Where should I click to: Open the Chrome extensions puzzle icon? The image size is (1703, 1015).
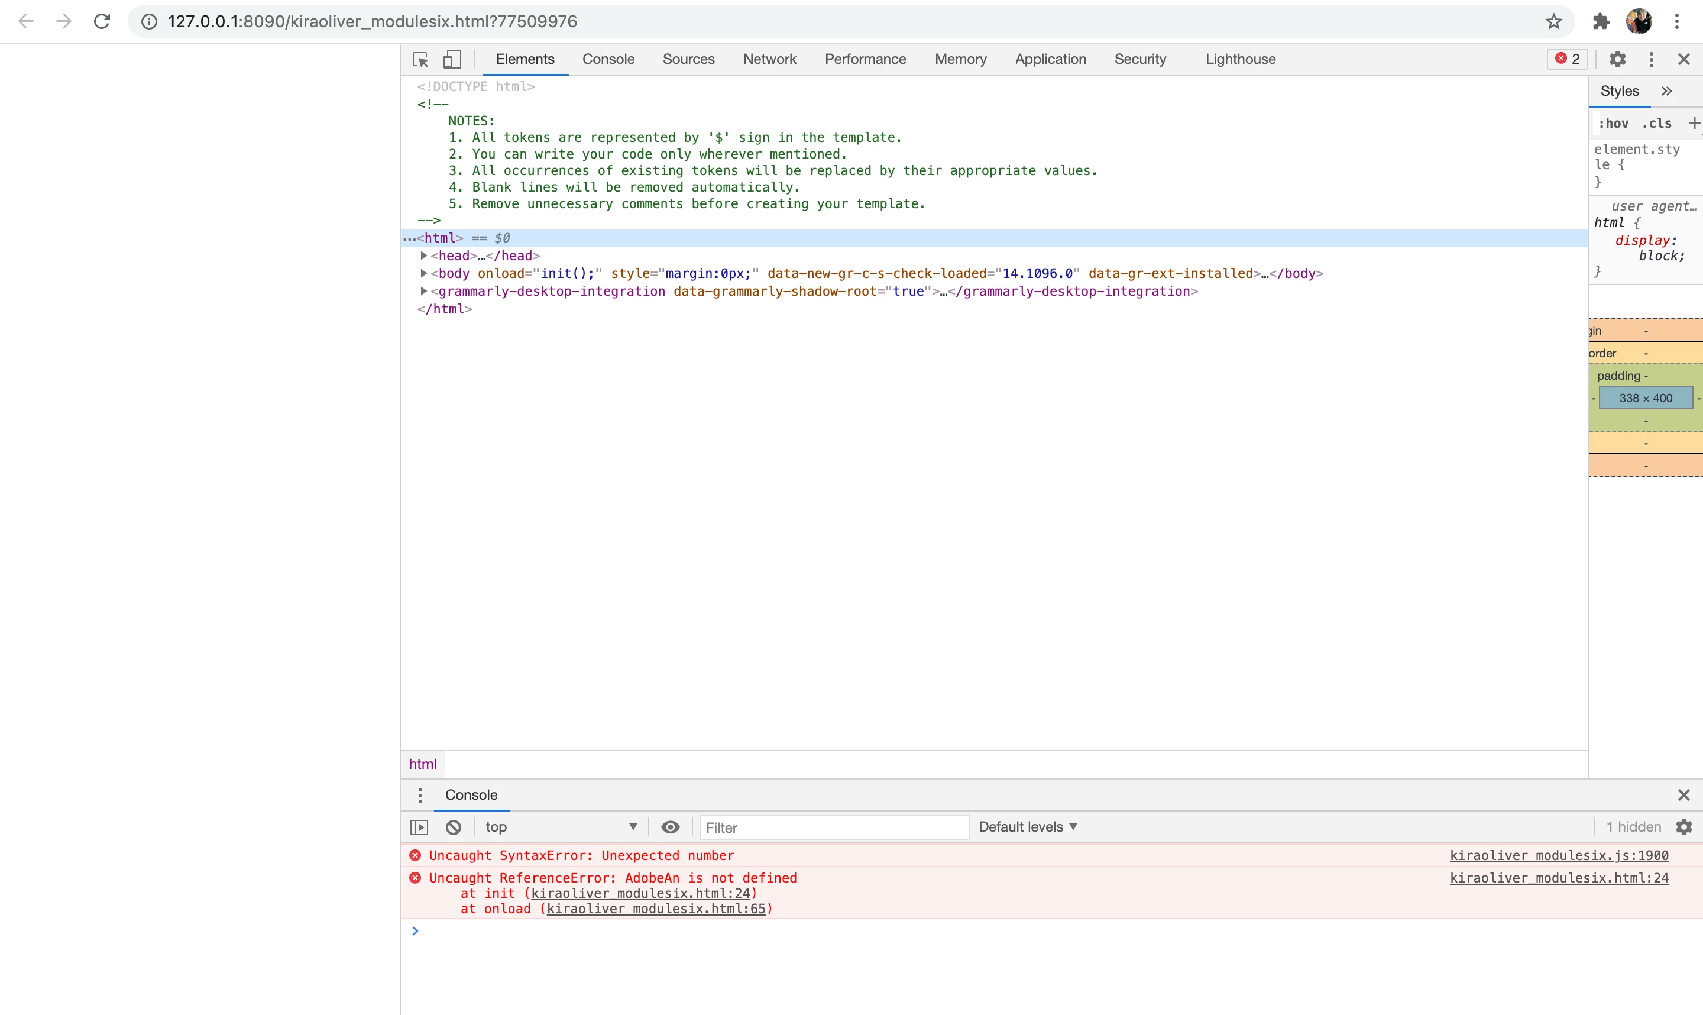pyautogui.click(x=1601, y=21)
